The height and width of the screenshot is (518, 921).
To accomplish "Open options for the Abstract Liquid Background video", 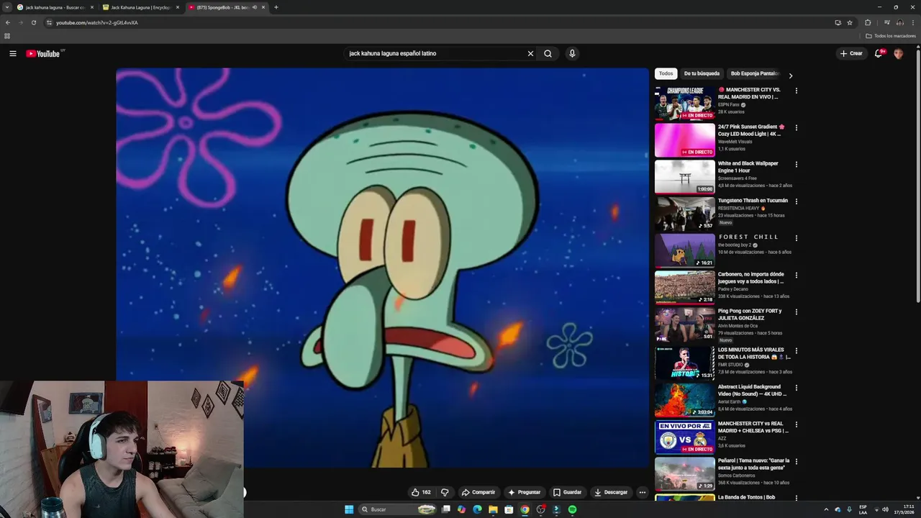I will (796, 388).
